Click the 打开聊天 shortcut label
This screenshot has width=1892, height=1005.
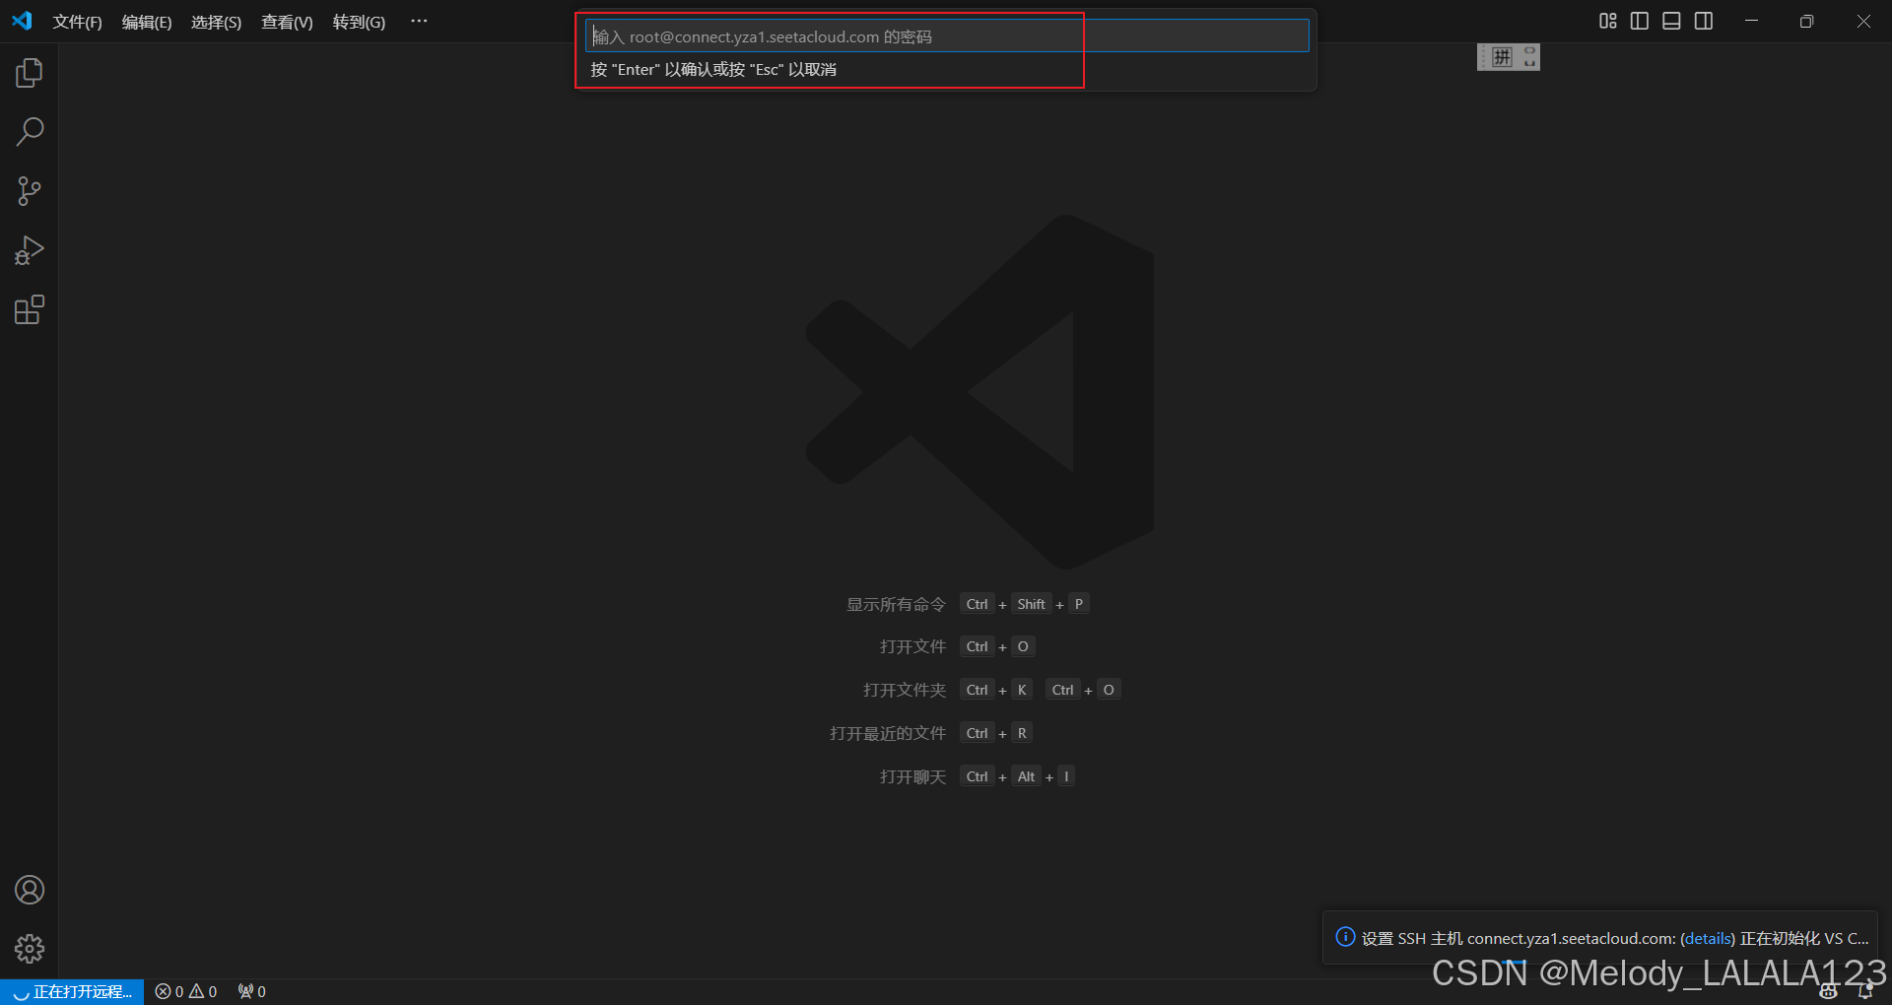912,776
